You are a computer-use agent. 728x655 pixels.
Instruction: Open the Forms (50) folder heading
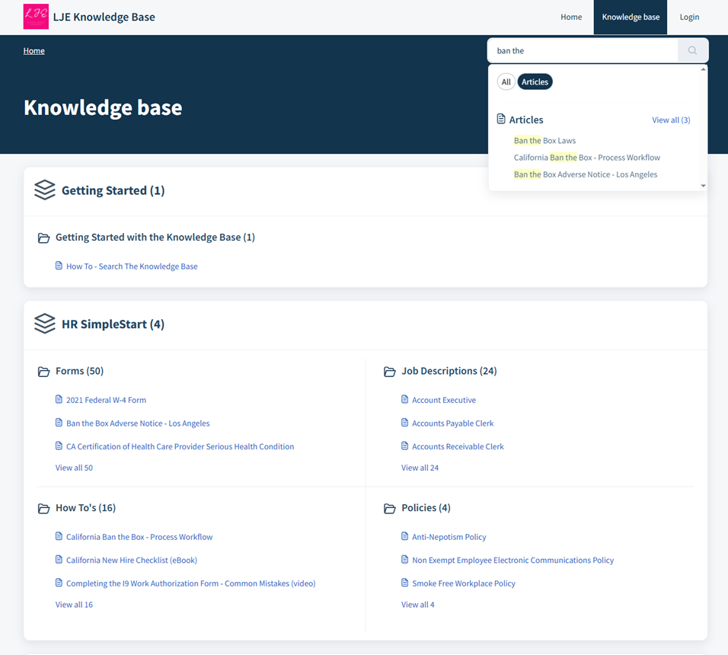(x=79, y=371)
